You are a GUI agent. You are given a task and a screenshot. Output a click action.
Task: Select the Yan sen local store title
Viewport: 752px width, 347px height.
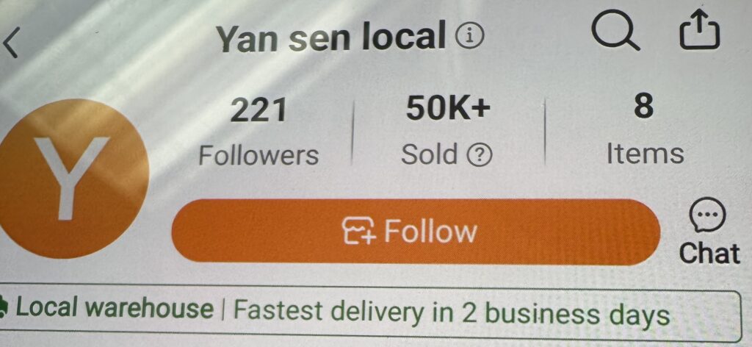pos(331,38)
